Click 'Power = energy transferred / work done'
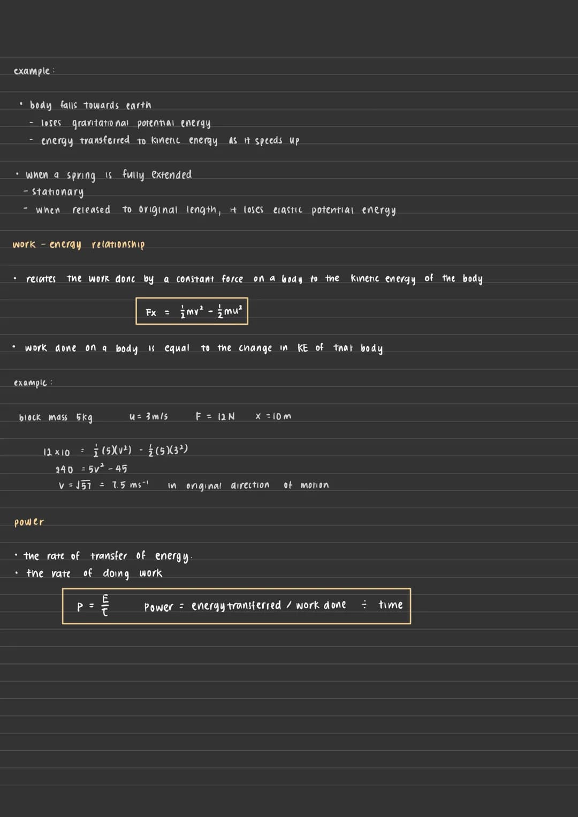Image resolution: width=578 pixels, height=817 pixels. click(x=245, y=606)
